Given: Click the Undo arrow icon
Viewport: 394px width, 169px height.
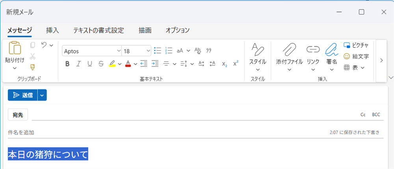Looking at the screenshot, I should pos(44,45).
